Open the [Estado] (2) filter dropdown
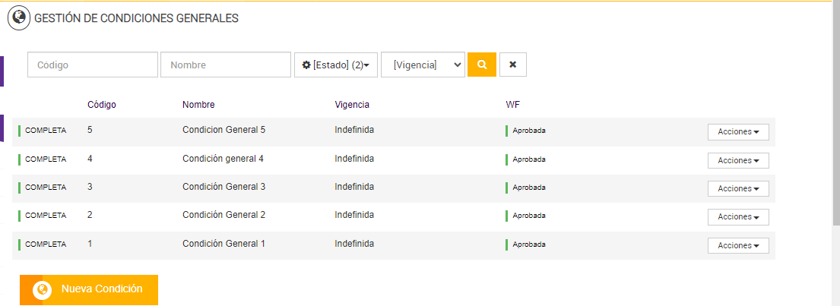This screenshot has height=306, width=840. (x=336, y=65)
